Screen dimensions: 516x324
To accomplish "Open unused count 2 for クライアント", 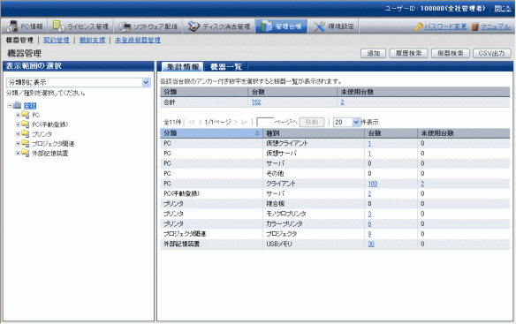I will tap(422, 184).
